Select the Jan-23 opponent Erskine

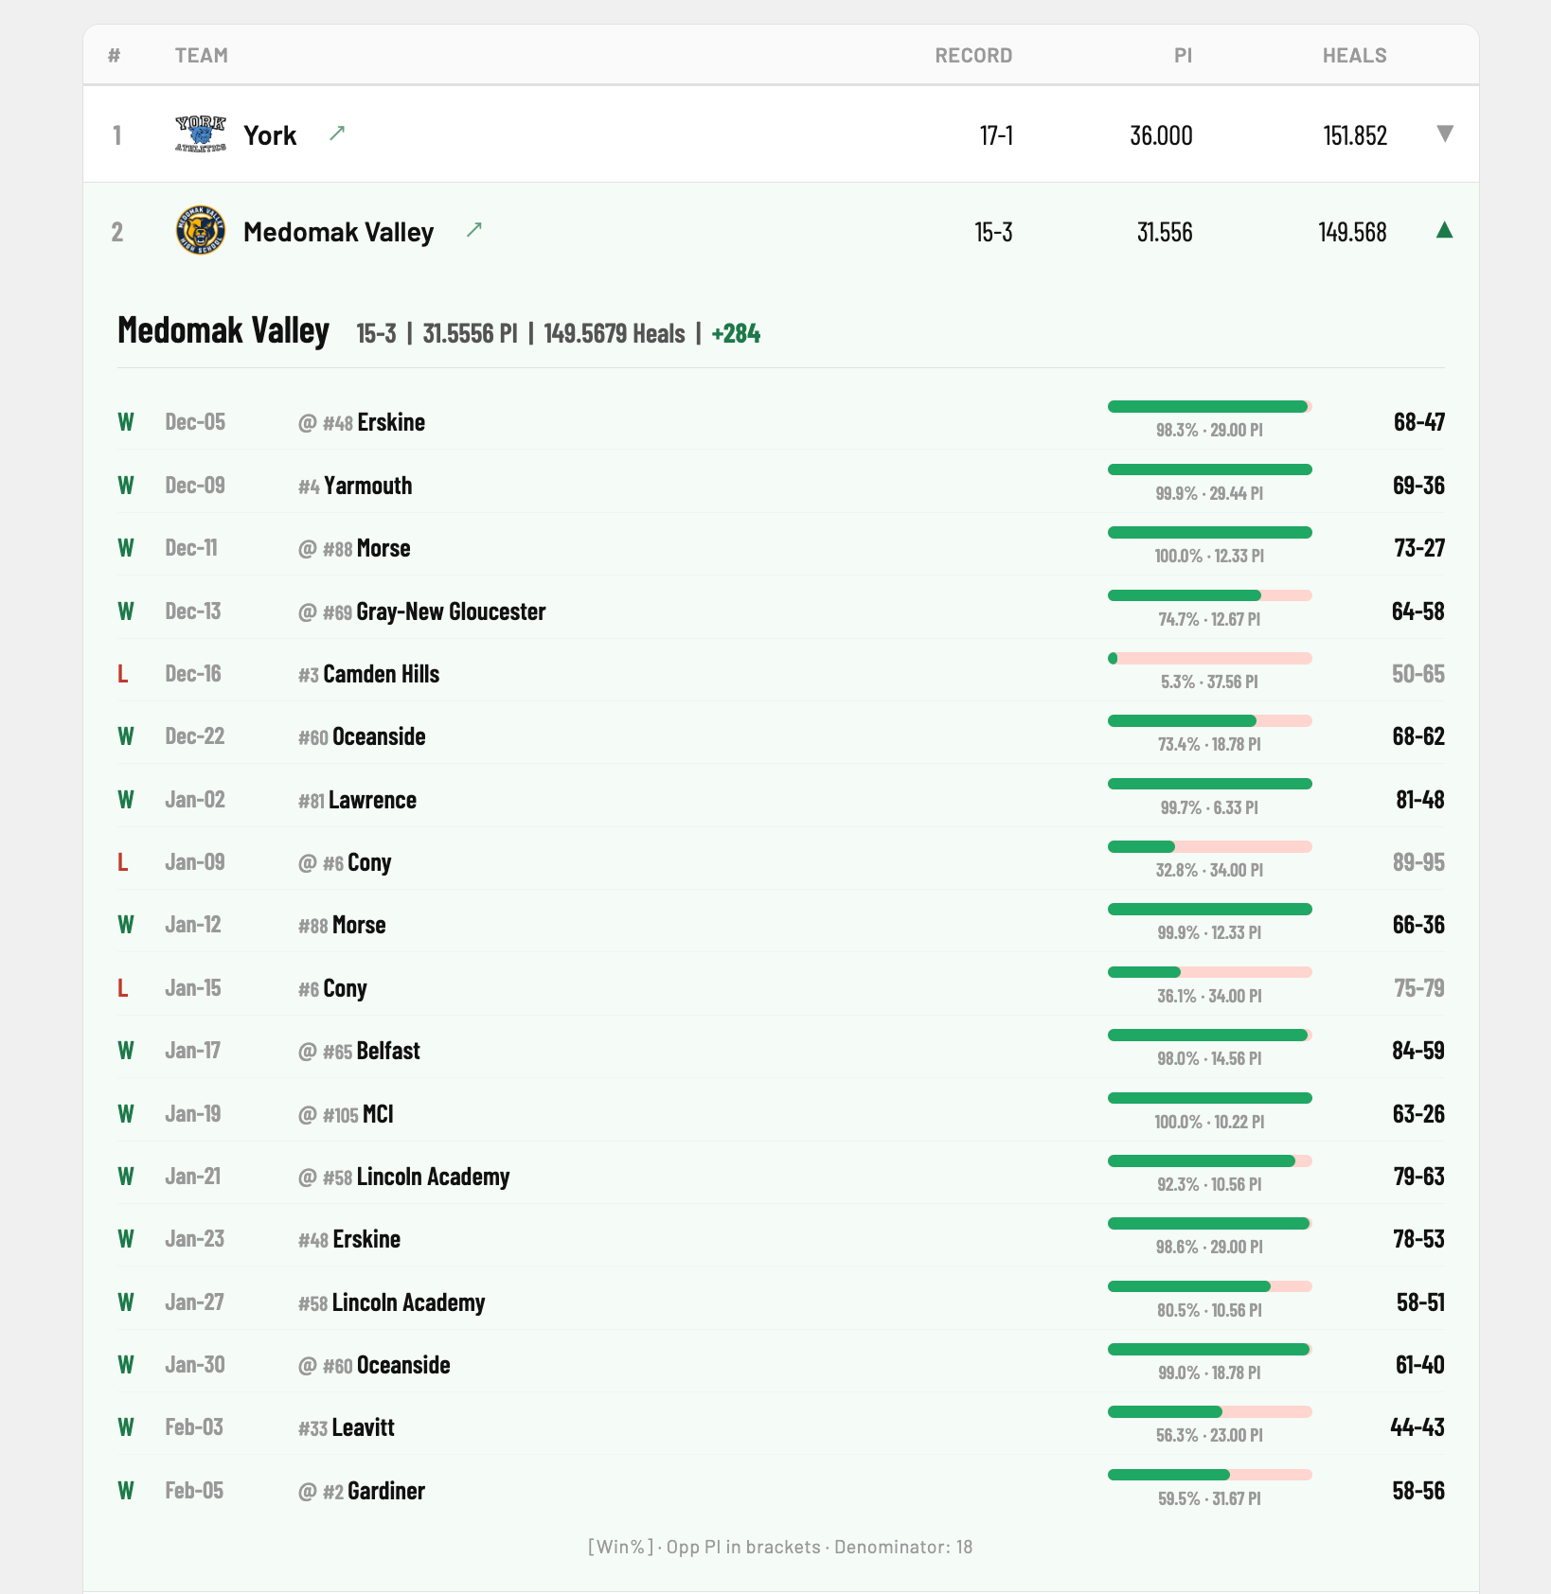coord(366,1239)
